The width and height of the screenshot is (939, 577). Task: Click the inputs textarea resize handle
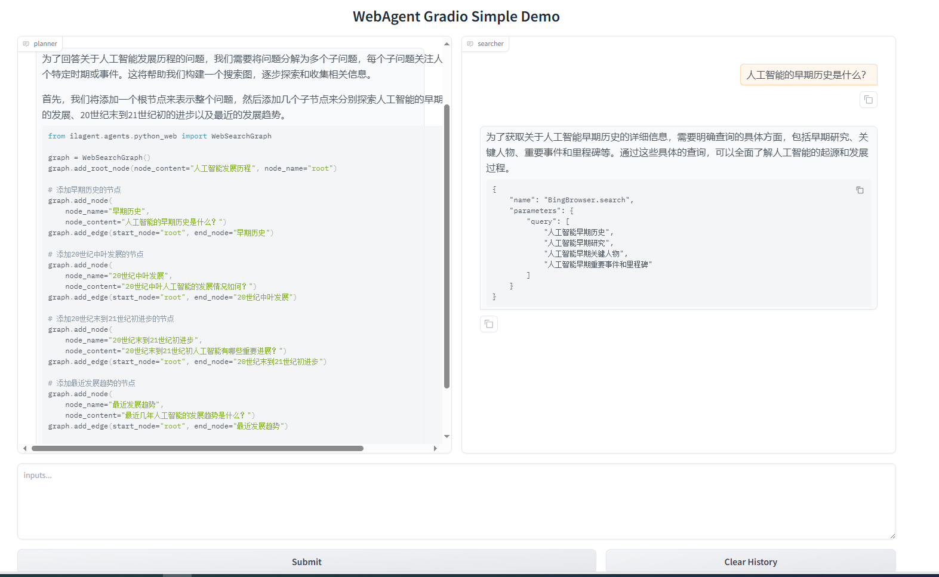(x=892, y=535)
